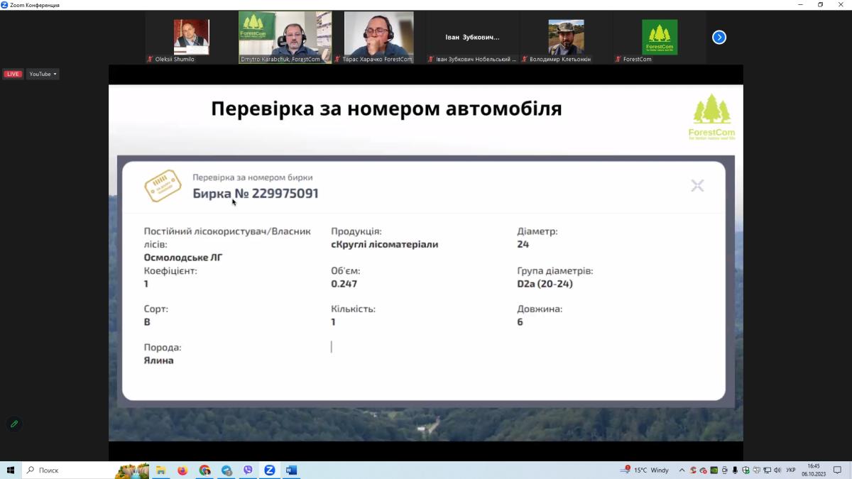Open the speaker volume control
The image size is (852, 479).
click(x=777, y=470)
